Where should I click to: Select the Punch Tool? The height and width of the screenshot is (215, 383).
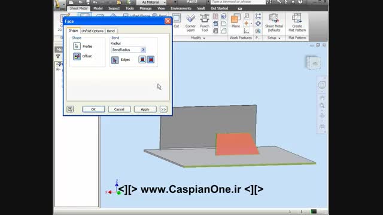coord(205,23)
